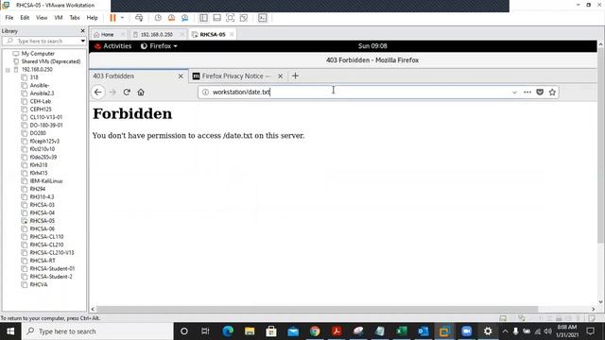This screenshot has height=340, width=605.
Task: Save page to Pocket
Action: (x=540, y=93)
